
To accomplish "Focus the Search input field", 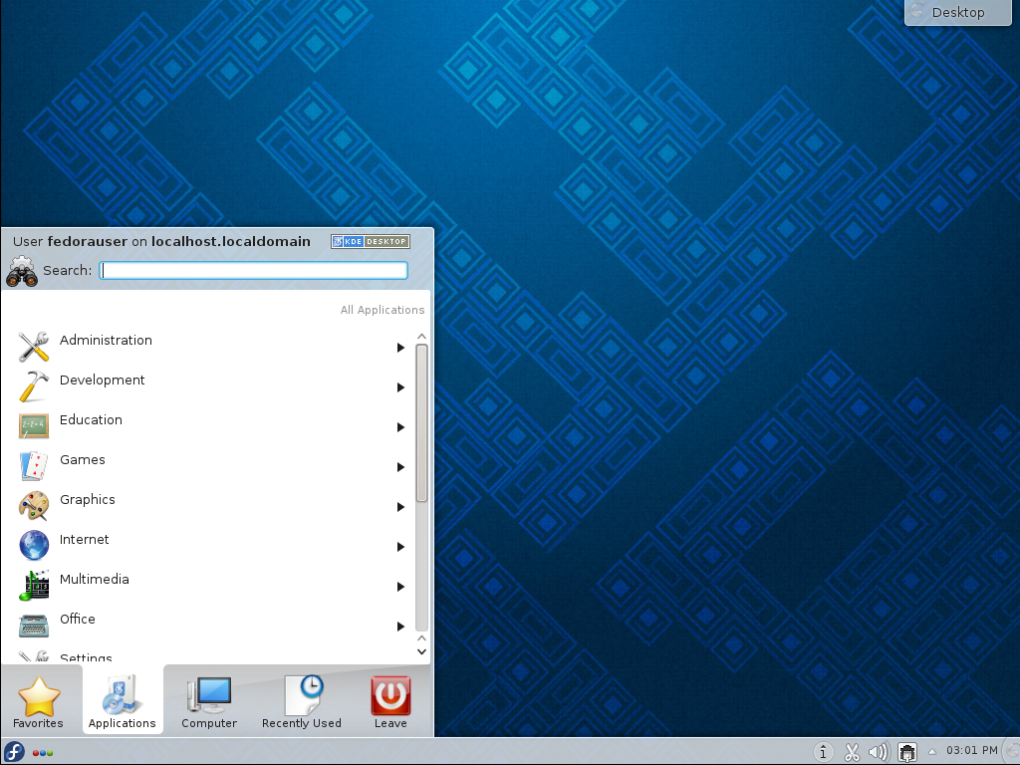I will (x=254, y=270).
